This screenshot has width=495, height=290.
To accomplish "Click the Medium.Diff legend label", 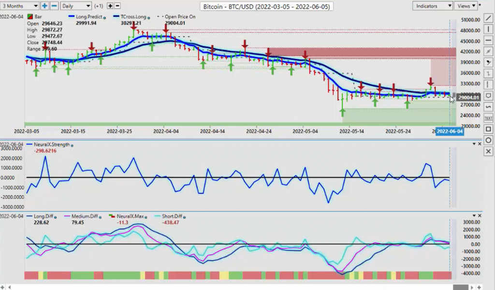I will point(85,216).
